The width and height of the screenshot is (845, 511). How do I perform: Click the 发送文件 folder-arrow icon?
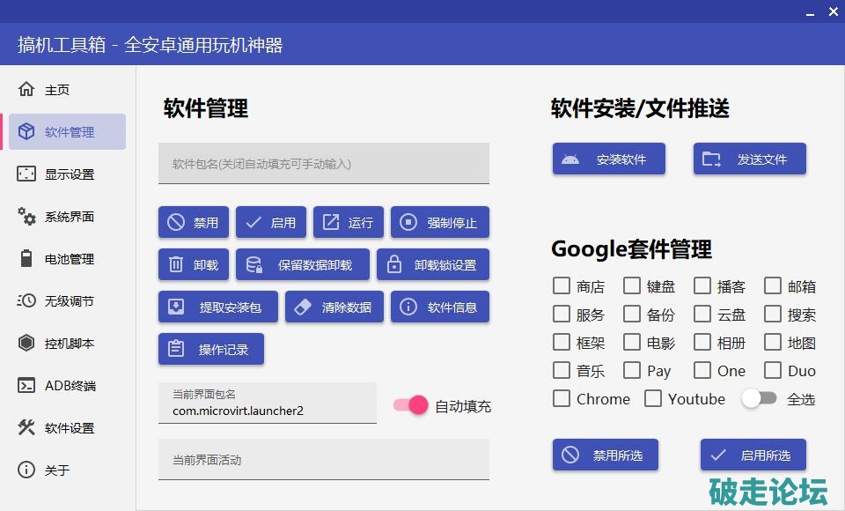click(711, 159)
